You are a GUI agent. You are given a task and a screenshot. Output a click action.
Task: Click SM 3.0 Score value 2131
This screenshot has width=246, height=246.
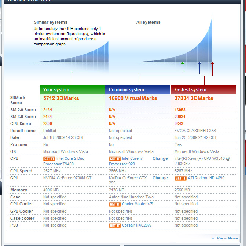point(47,117)
